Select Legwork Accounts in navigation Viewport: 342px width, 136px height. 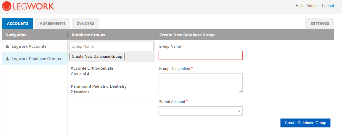point(35,47)
